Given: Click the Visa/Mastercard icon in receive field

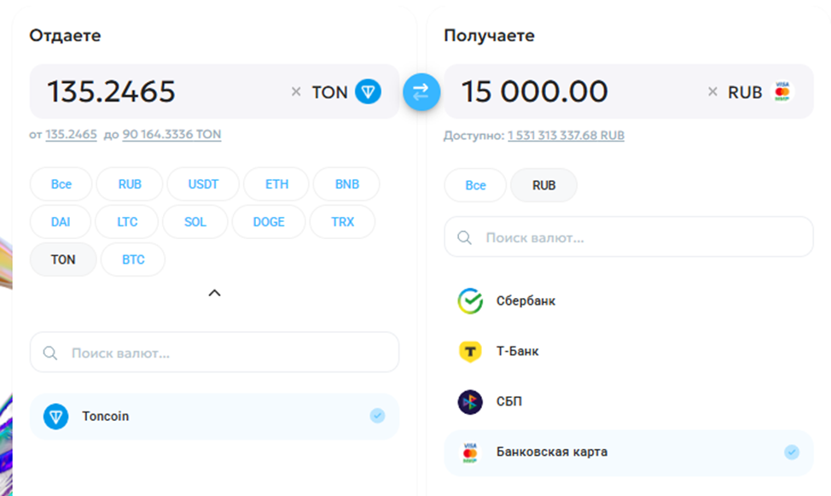Looking at the screenshot, I should (x=782, y=92).
